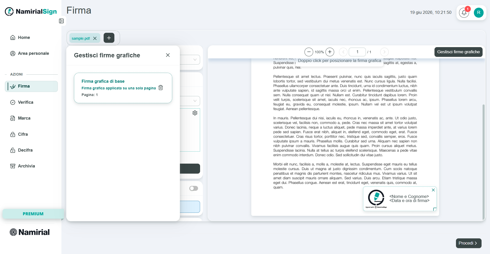Open notifications bell
490x254 pixels.
coord(464,13)
